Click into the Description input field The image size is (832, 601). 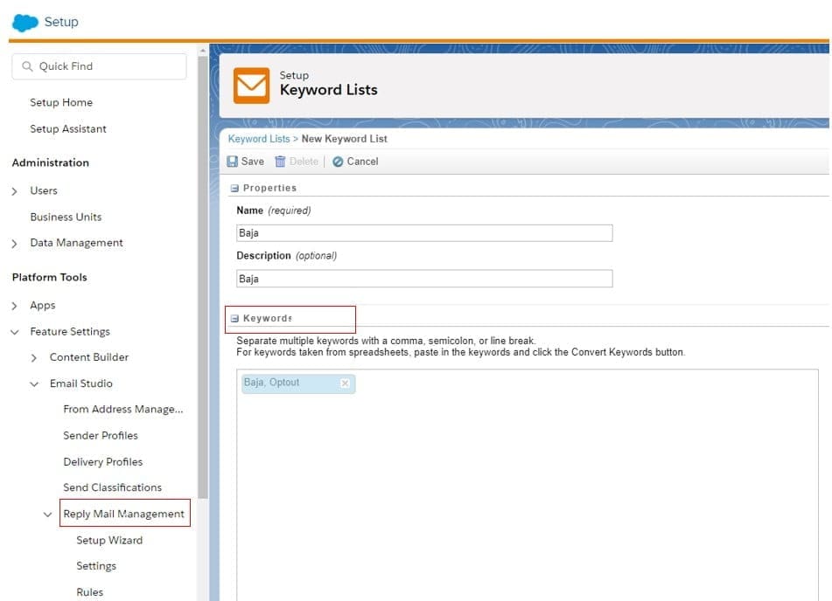(424, 279)
